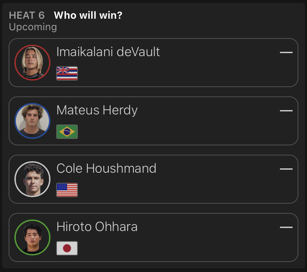Click the 'Who will win?' heading

88,15
